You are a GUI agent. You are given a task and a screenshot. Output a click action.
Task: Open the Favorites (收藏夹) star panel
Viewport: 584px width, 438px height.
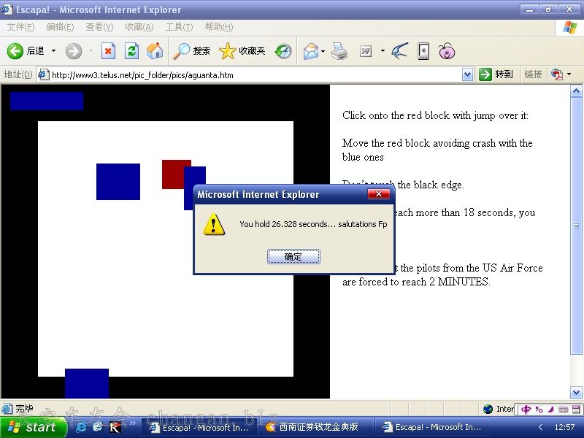243,51
